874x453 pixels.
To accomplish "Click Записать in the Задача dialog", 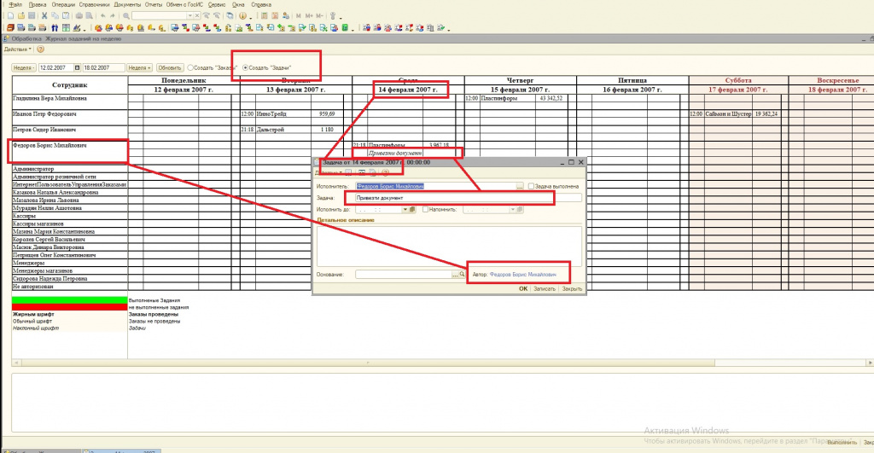I will click(x=545, y=288).
